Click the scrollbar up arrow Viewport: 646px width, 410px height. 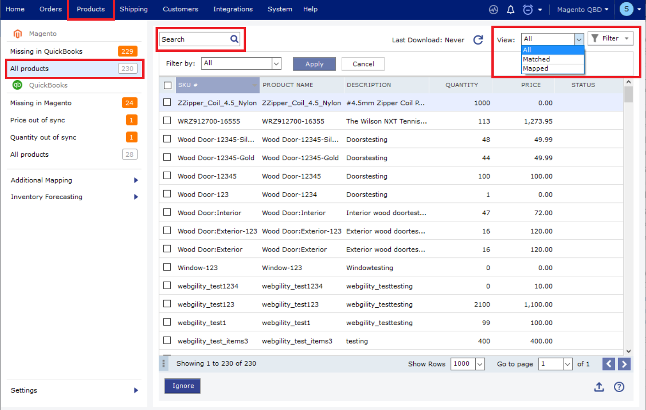click(629, 82)
